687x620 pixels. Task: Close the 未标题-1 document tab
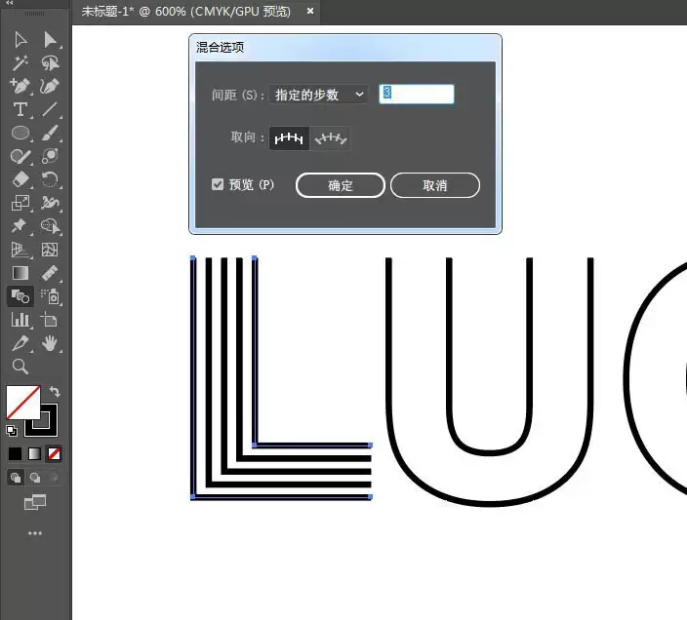(x=310, y=11)
